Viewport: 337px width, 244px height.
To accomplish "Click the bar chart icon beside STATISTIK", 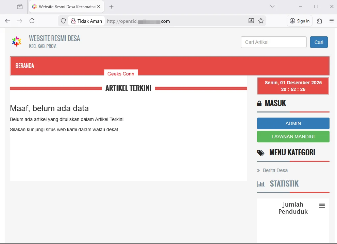I will click(x=261, y=184).
